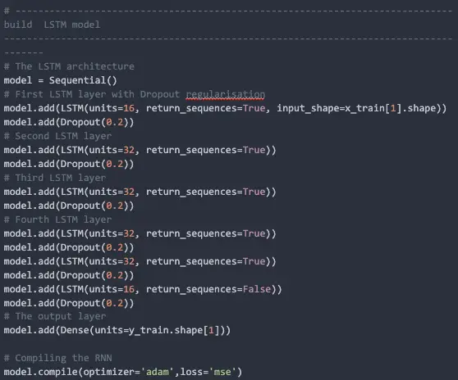
Task: Click the "return_sequences=False" argument
Action: point(208,289)
